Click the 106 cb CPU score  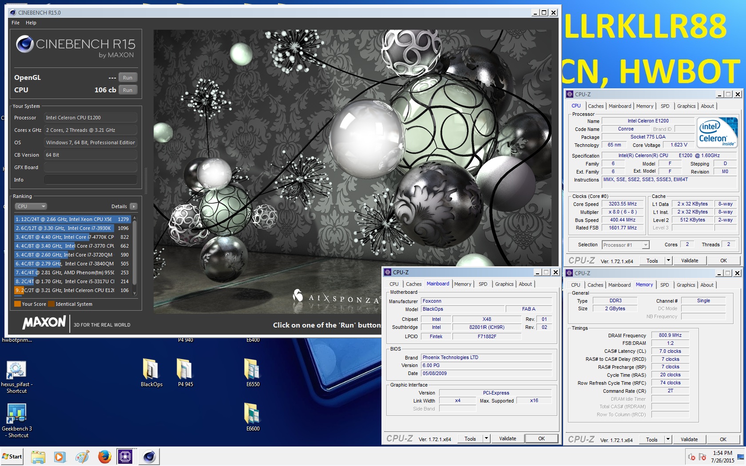(x=105, y=90)
